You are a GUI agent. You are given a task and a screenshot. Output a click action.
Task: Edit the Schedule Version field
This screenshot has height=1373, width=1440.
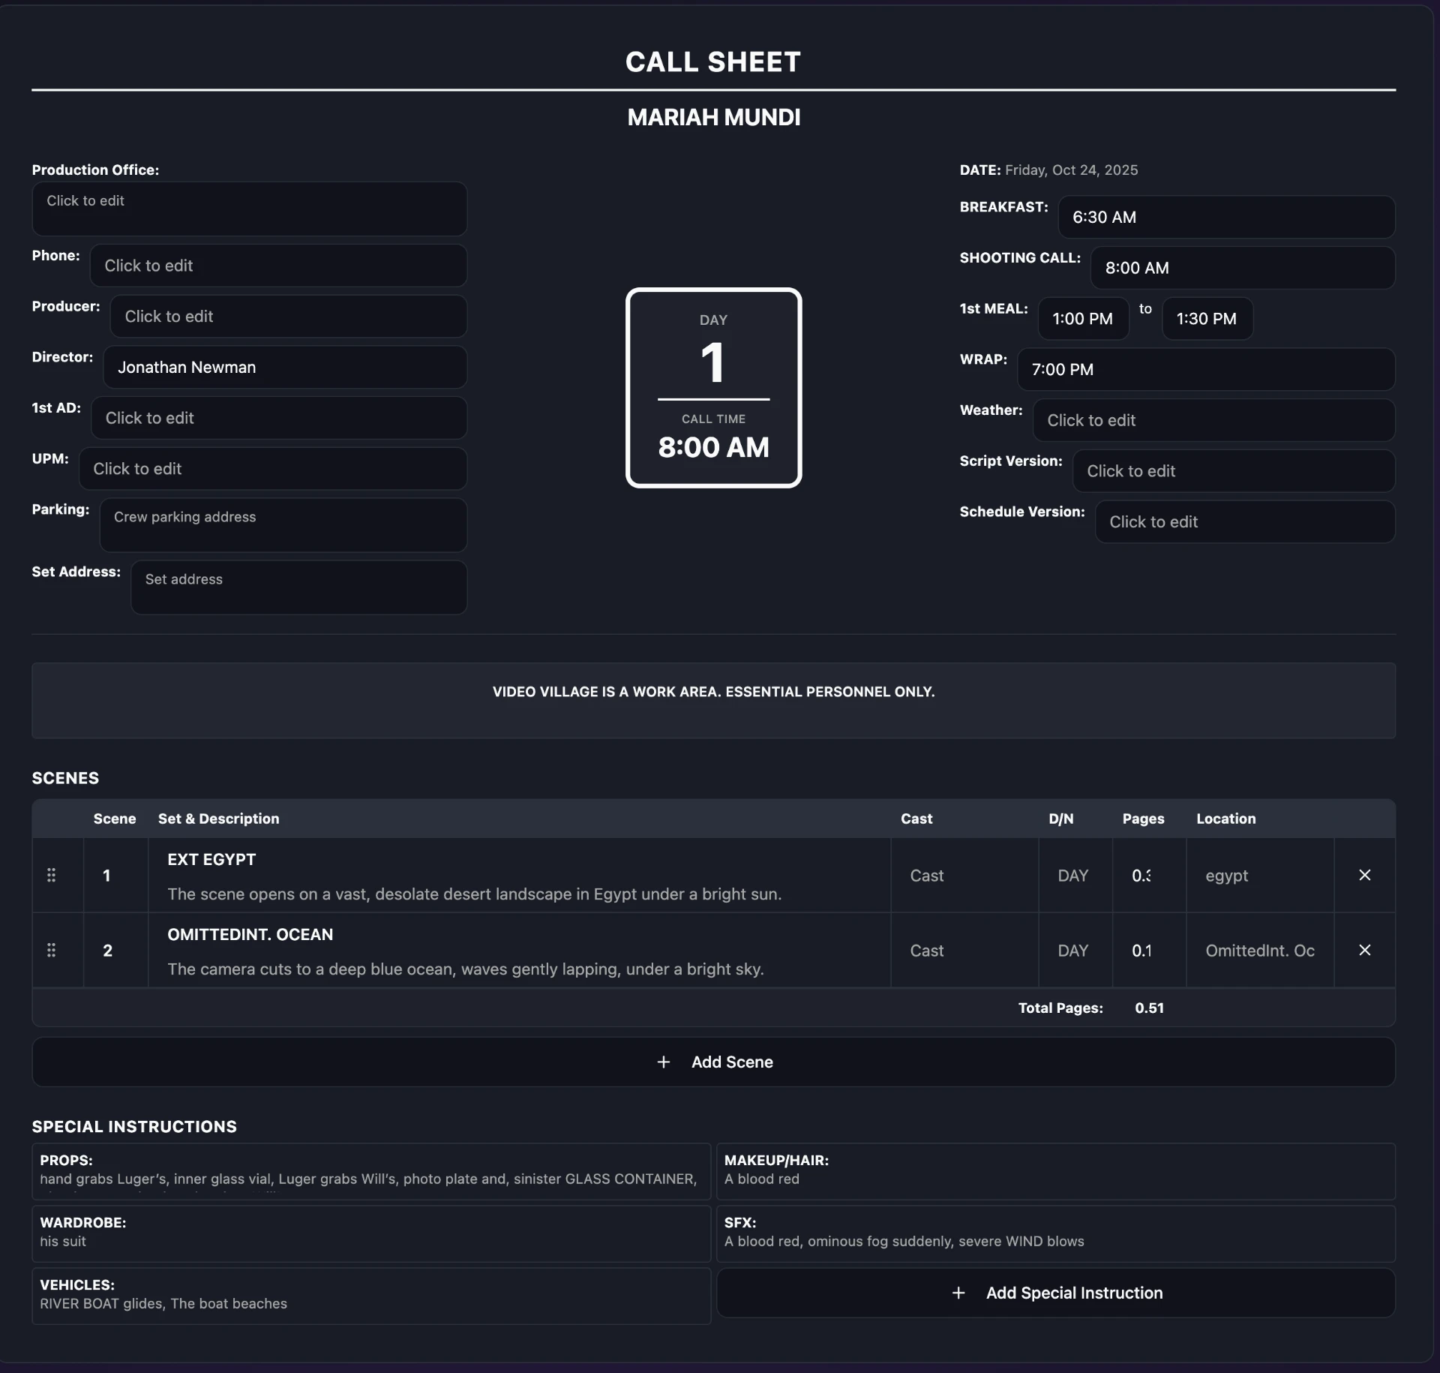1245,521
